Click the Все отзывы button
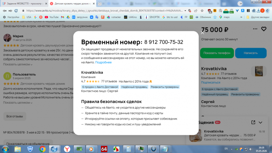 (15, 116)
